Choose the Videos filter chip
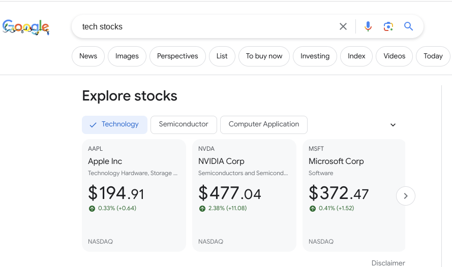This screenshot has height=267, width=452. (x=395, y=56)
